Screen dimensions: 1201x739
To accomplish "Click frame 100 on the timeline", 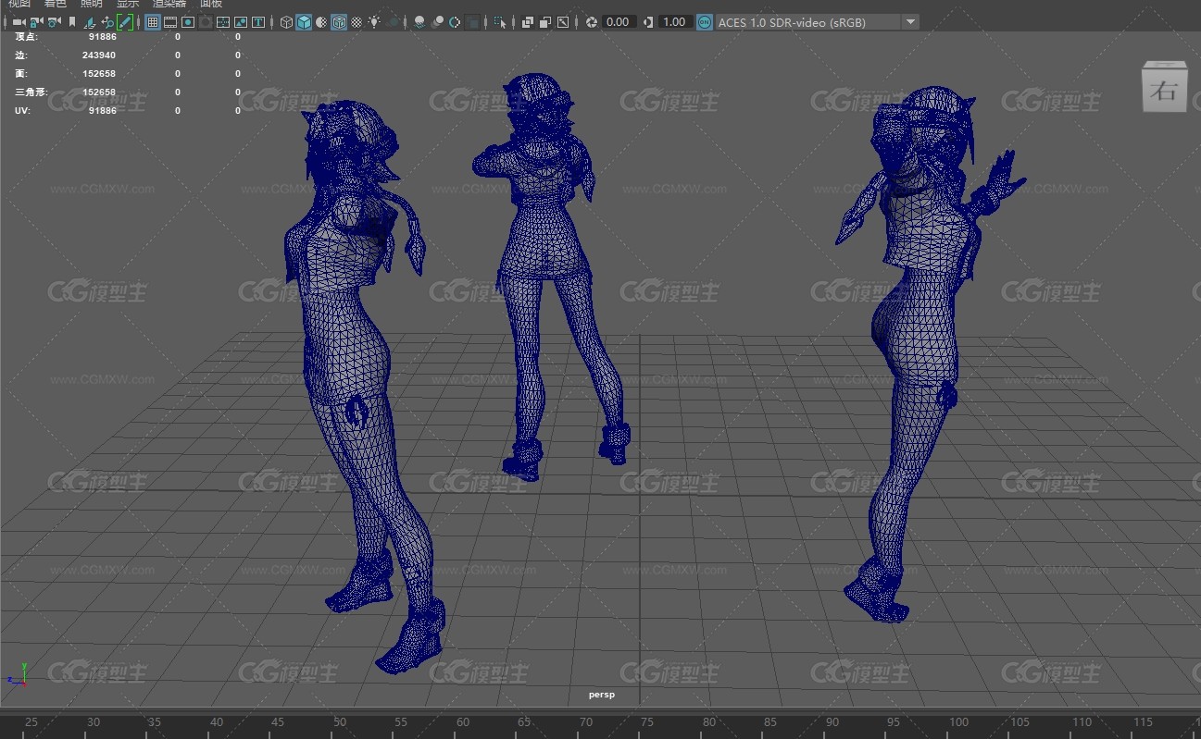I will 958,722.
